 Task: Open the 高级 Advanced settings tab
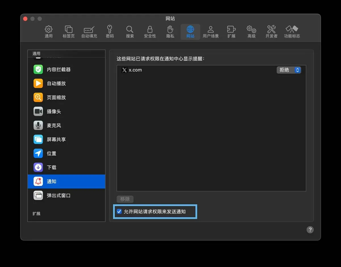pyautogui.click(x=251, y=32)
